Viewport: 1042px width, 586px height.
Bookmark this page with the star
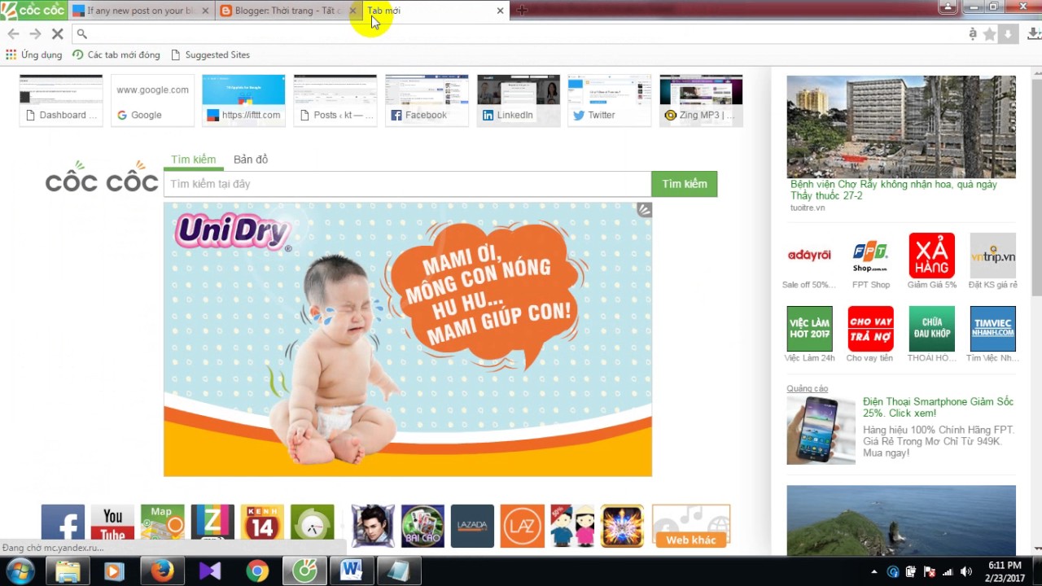pyautogui.click(x=990, y=33)
